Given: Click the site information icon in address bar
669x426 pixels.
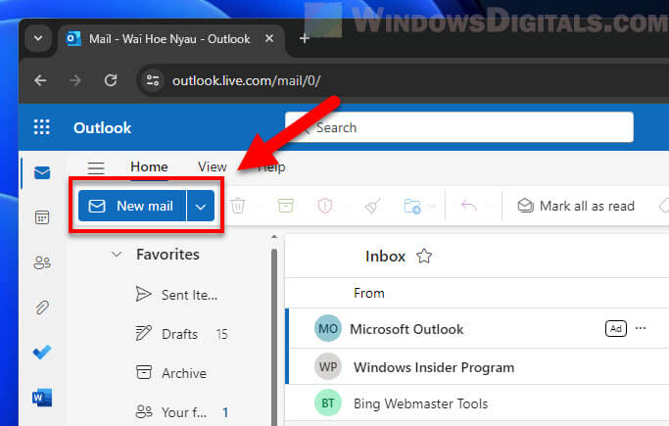Looking at the screenshot, I should pyautogui.click(x=153, y=80).
